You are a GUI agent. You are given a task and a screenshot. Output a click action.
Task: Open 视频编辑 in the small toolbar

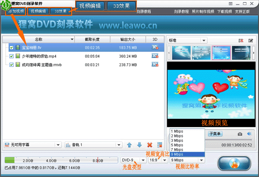coord(38,11)
